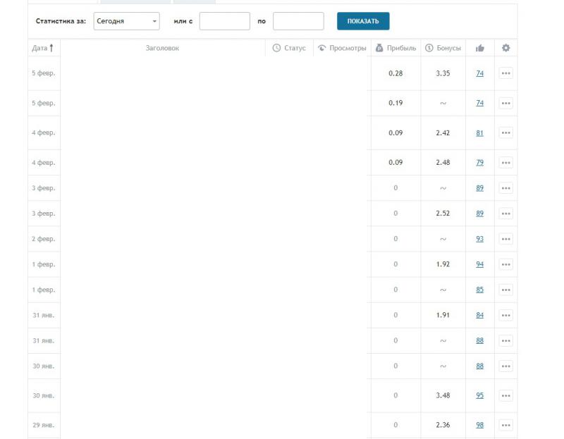The image size is (564, 439).
Task: Open the likes link 98
Action: click(x=480, y=425)
